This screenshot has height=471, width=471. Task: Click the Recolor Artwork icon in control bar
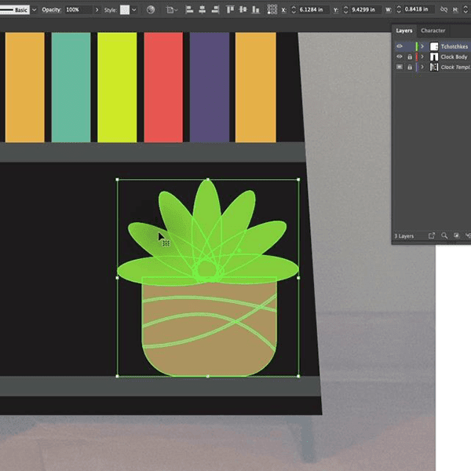tap(151, 9)
